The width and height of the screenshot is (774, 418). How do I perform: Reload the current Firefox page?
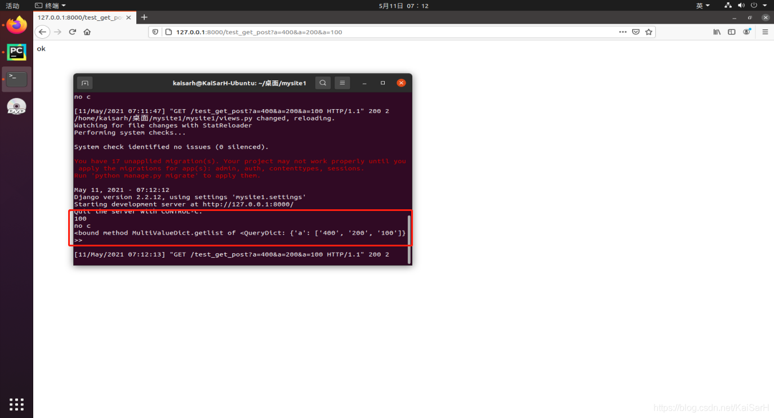[72, 32]
